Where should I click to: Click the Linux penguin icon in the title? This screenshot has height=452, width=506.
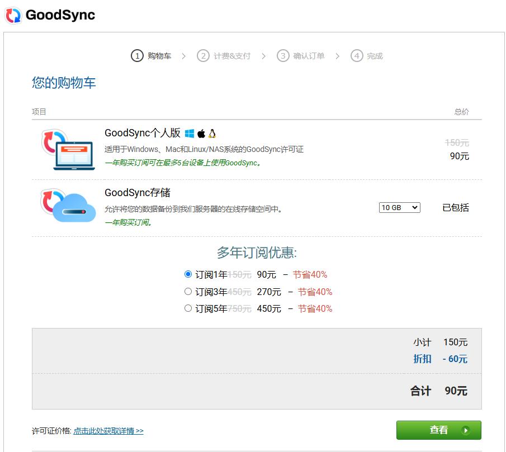[212, 134]
